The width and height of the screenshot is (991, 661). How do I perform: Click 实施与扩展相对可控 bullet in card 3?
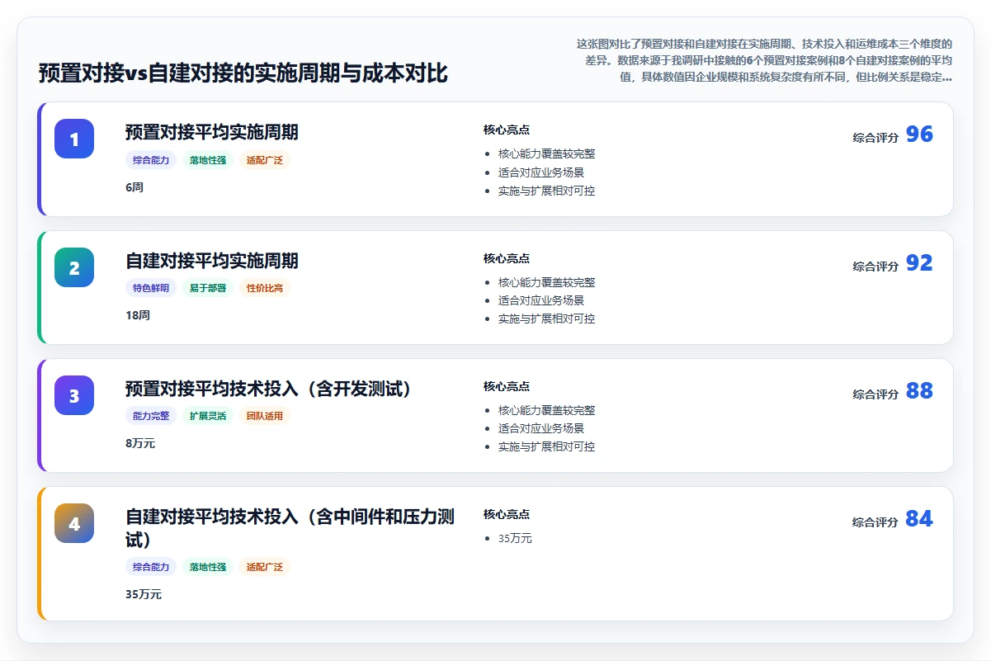(546, 446)
